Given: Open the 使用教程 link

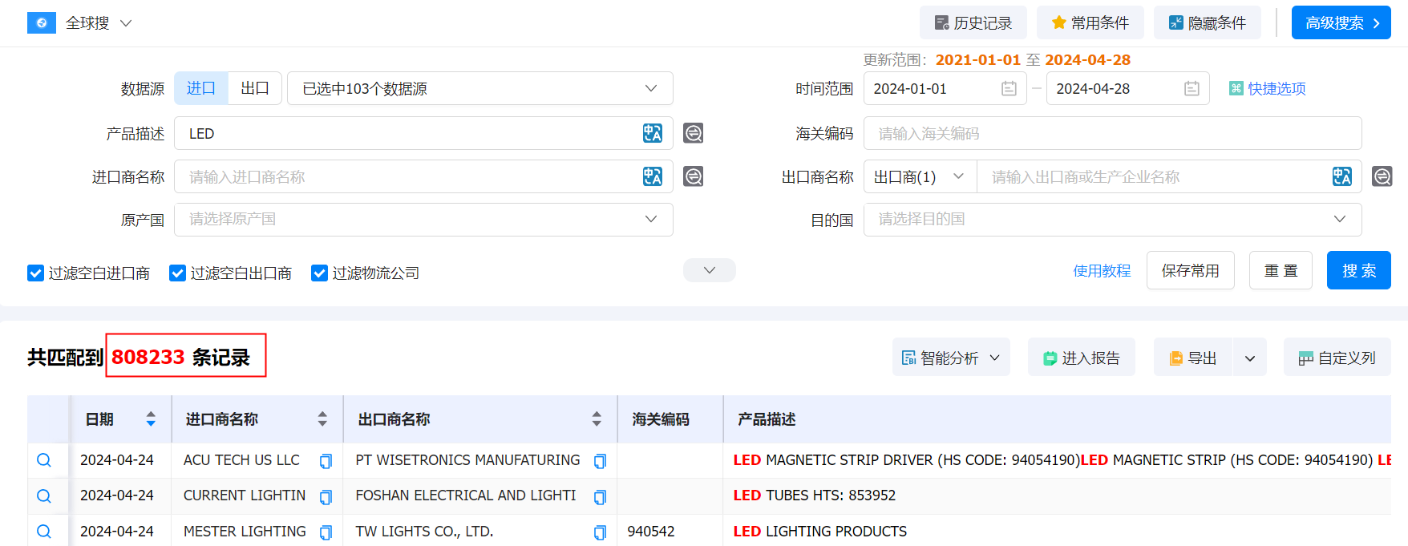Looking at the screenshot, I should pos(1102,271).
